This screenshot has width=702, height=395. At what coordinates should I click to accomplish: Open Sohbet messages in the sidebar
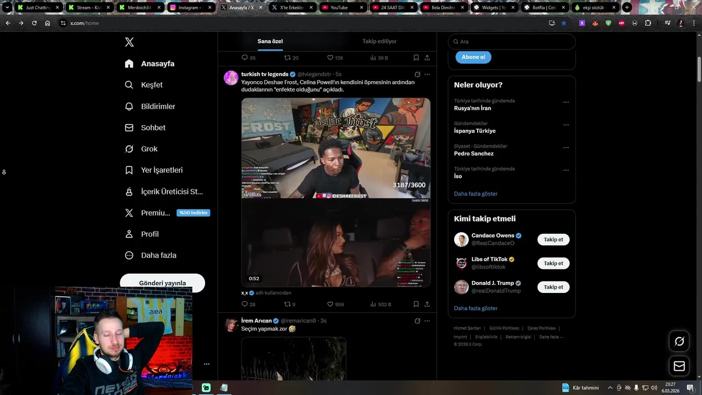point(145,127)
